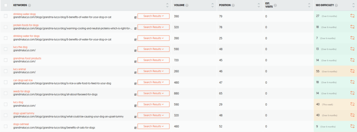Sort table by Volume column arrows
357x132 pixels.
212,5
